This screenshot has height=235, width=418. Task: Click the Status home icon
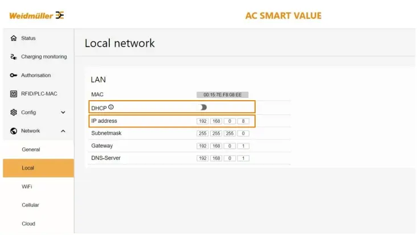(13, 38)
